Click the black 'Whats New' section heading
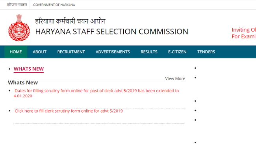The width and height of the screenshot is (256, 157). point(23,82)
